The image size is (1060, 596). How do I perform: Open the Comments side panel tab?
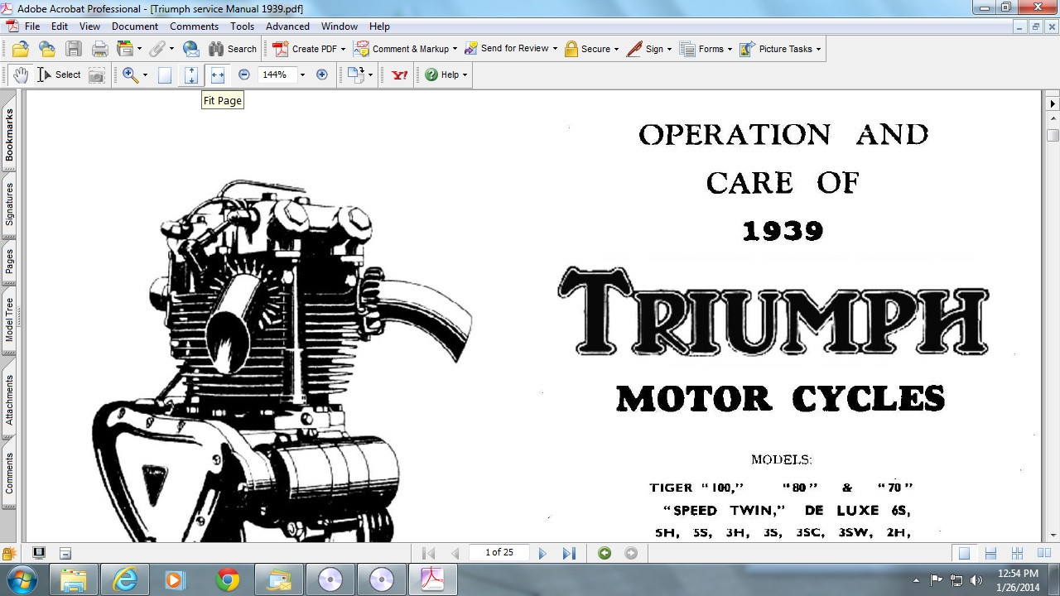click(9, 473)
